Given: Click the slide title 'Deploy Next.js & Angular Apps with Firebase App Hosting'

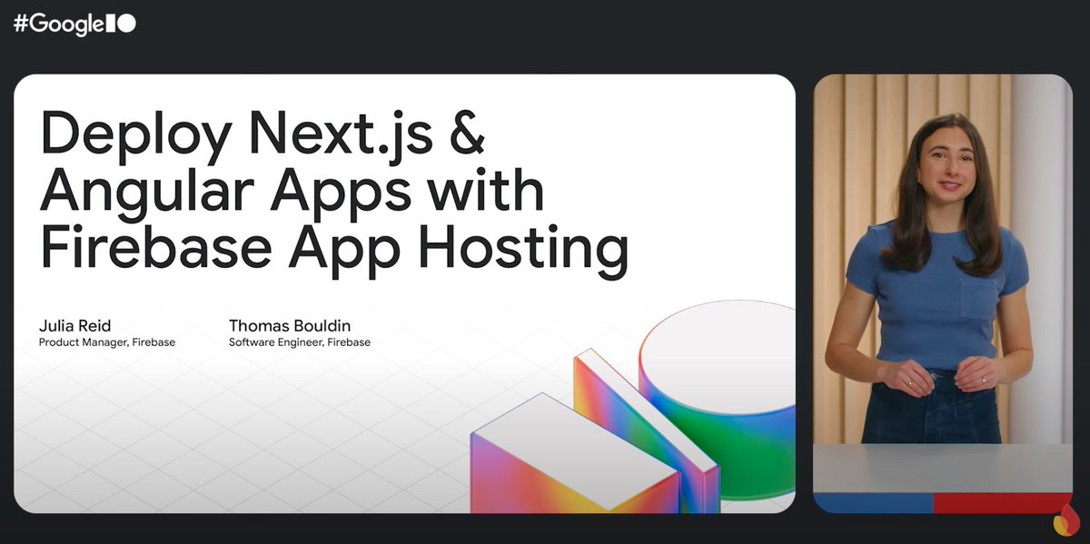Looking at the screenshot, I should [x=334, y=193].
